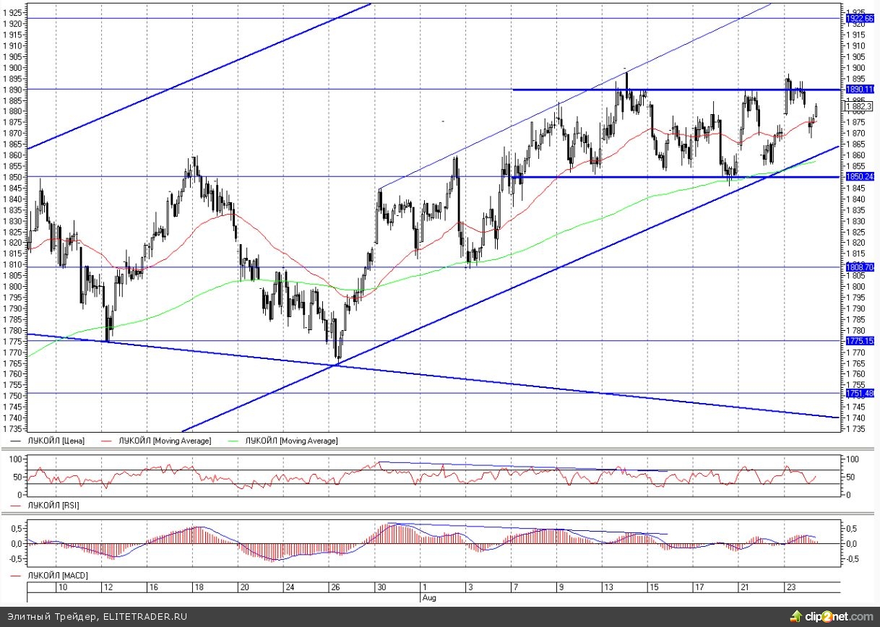Click the ЛУКОЙЛ [MACD] legend label
Viewport: 880px width, 627px height.
pos(55,576)
